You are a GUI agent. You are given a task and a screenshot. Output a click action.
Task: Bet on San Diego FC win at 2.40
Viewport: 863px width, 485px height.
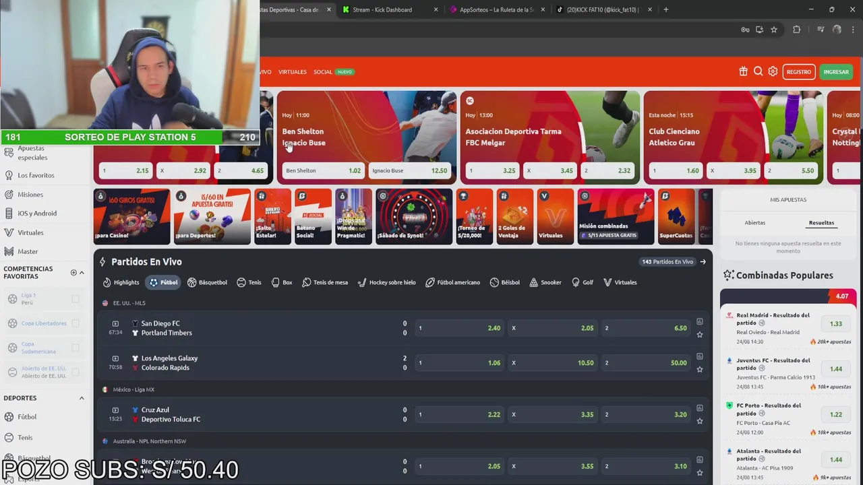pyautogui.click(x=460, y=328)
